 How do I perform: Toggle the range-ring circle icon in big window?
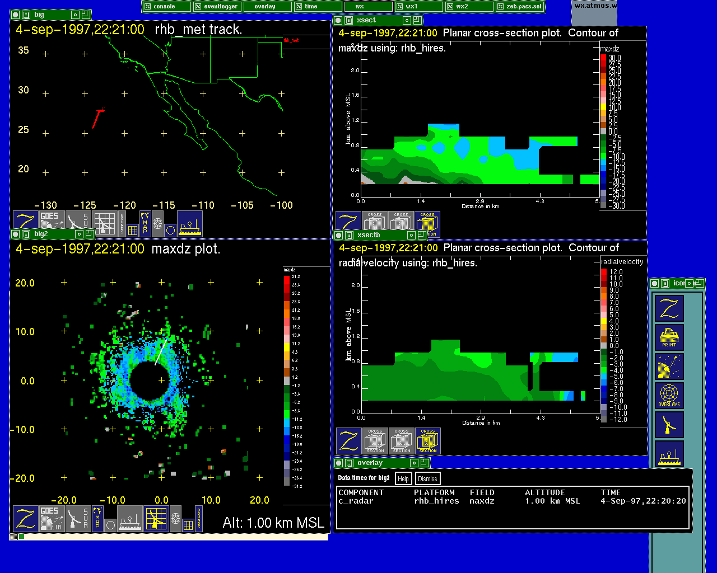[x=170, y=229]
